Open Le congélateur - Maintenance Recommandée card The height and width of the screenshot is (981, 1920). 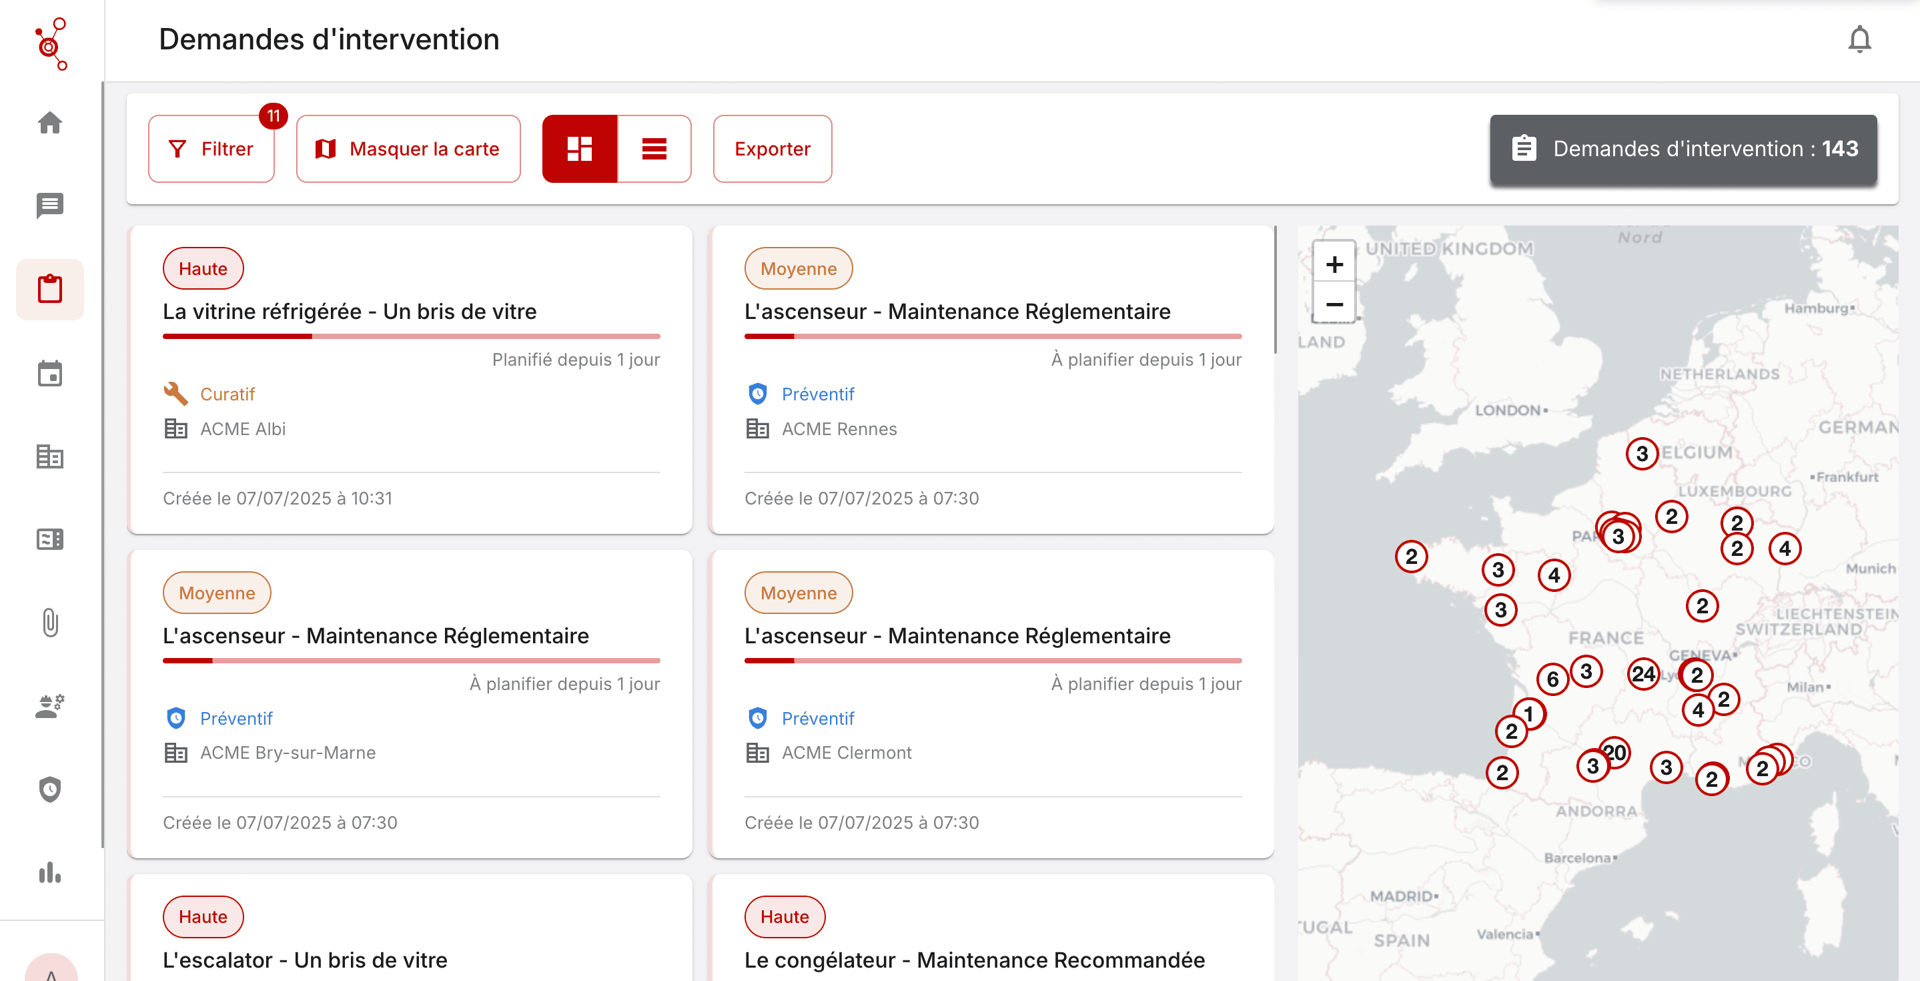click(x=974, y=960)
